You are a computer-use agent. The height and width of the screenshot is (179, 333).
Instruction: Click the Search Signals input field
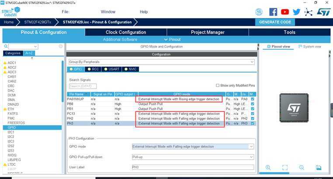[83, 86]
